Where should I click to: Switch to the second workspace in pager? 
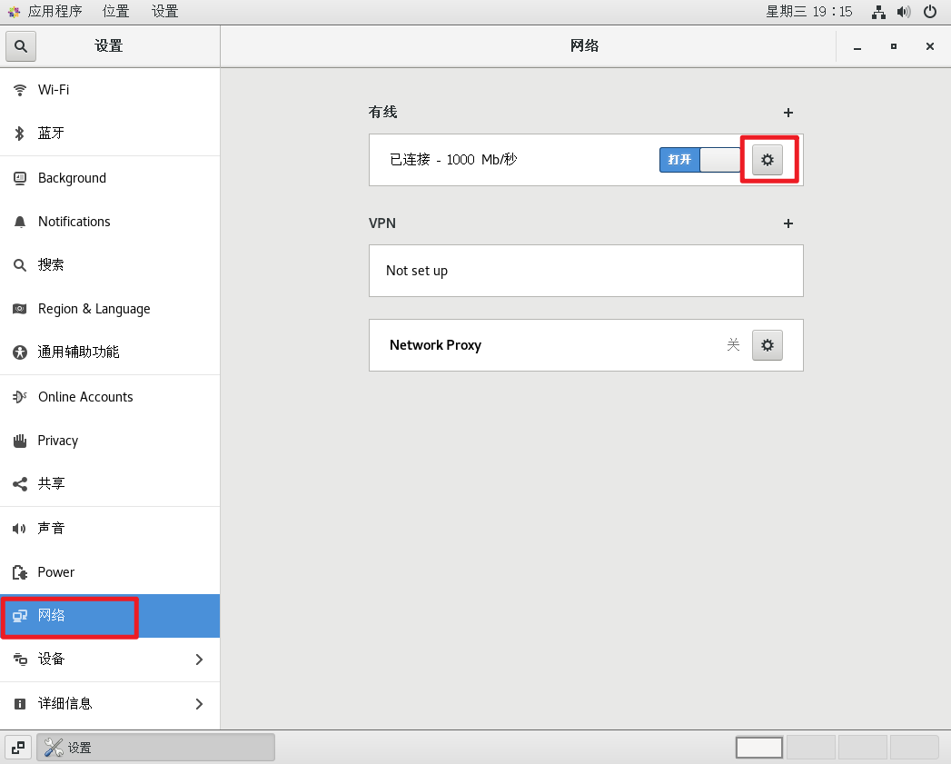811,748
